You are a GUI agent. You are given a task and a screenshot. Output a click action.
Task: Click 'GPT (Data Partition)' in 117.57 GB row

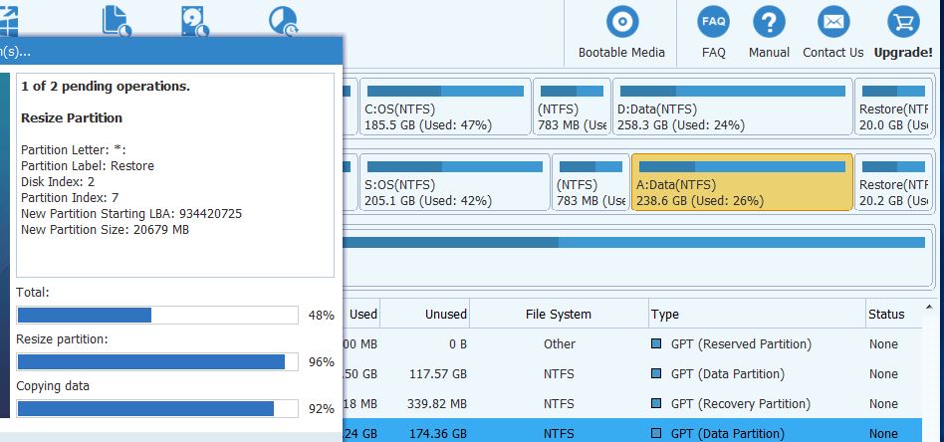coord(728,374)
